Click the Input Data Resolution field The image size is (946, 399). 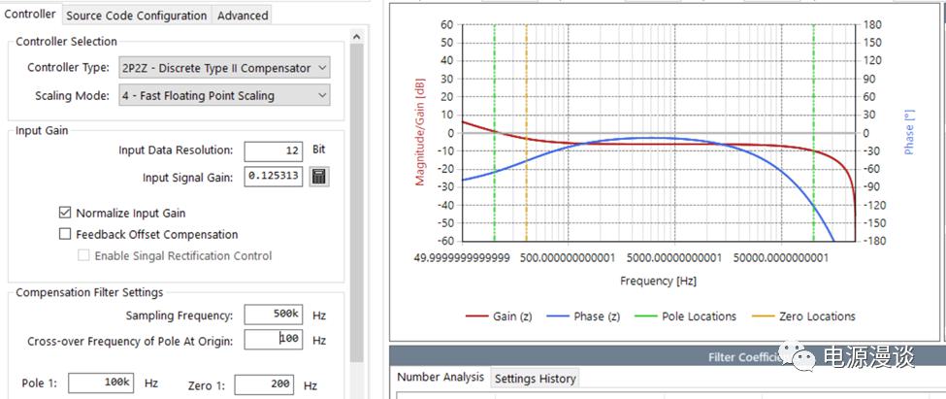pos(273,150)
